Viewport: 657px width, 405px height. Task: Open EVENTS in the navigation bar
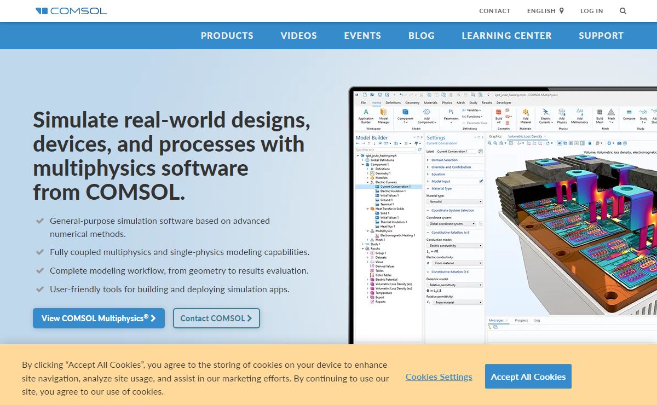362,36
